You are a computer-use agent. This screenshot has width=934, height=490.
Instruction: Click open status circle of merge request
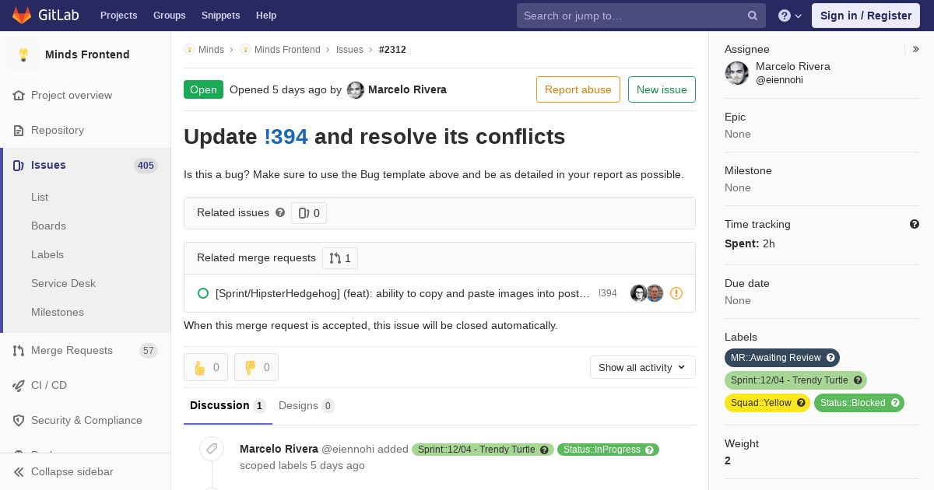tap(203, 293)
